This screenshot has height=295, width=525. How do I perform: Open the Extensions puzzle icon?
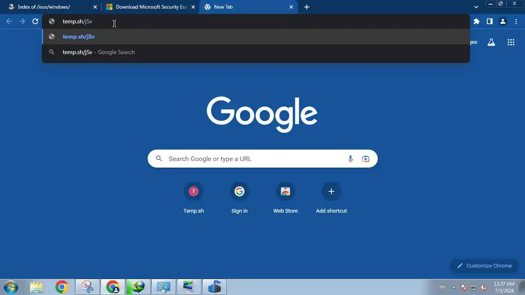click(x=477, y=21)
